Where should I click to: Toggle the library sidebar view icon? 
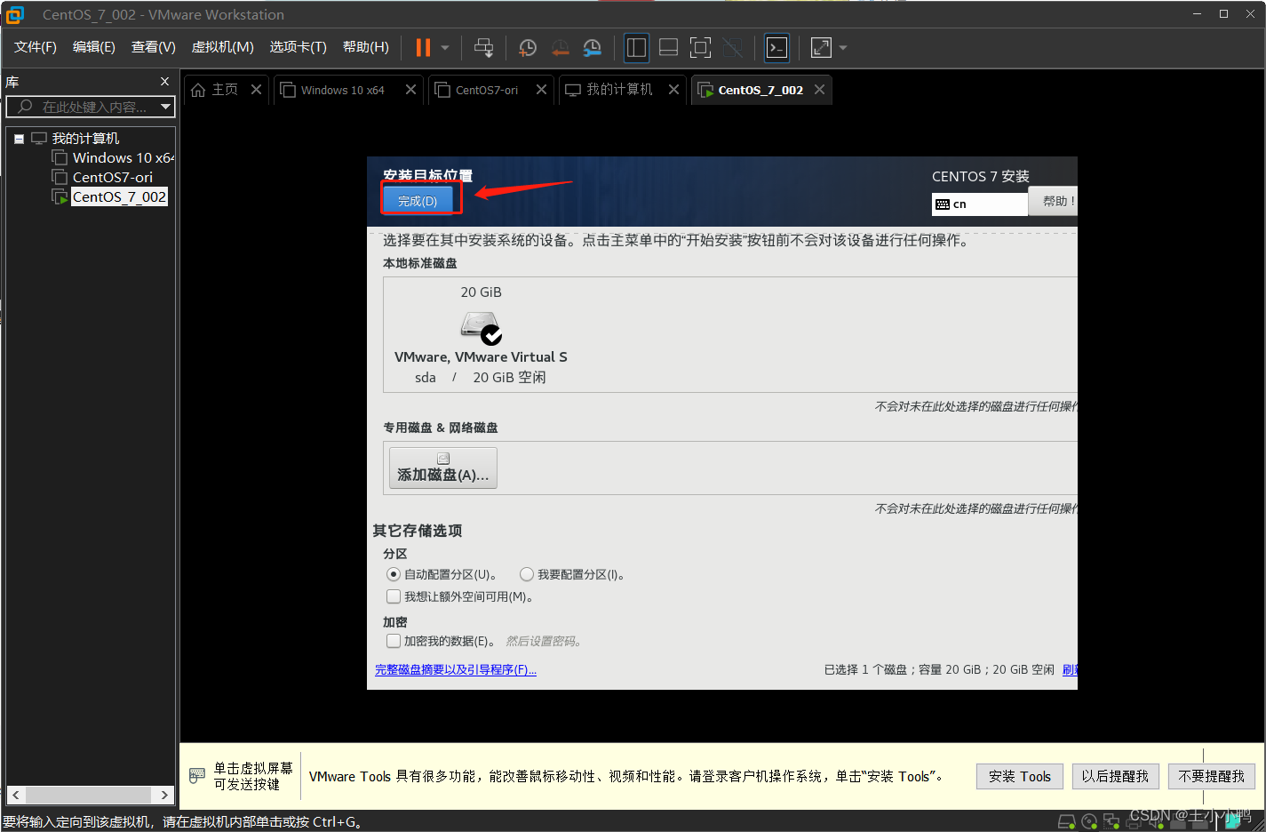point(636,48)
